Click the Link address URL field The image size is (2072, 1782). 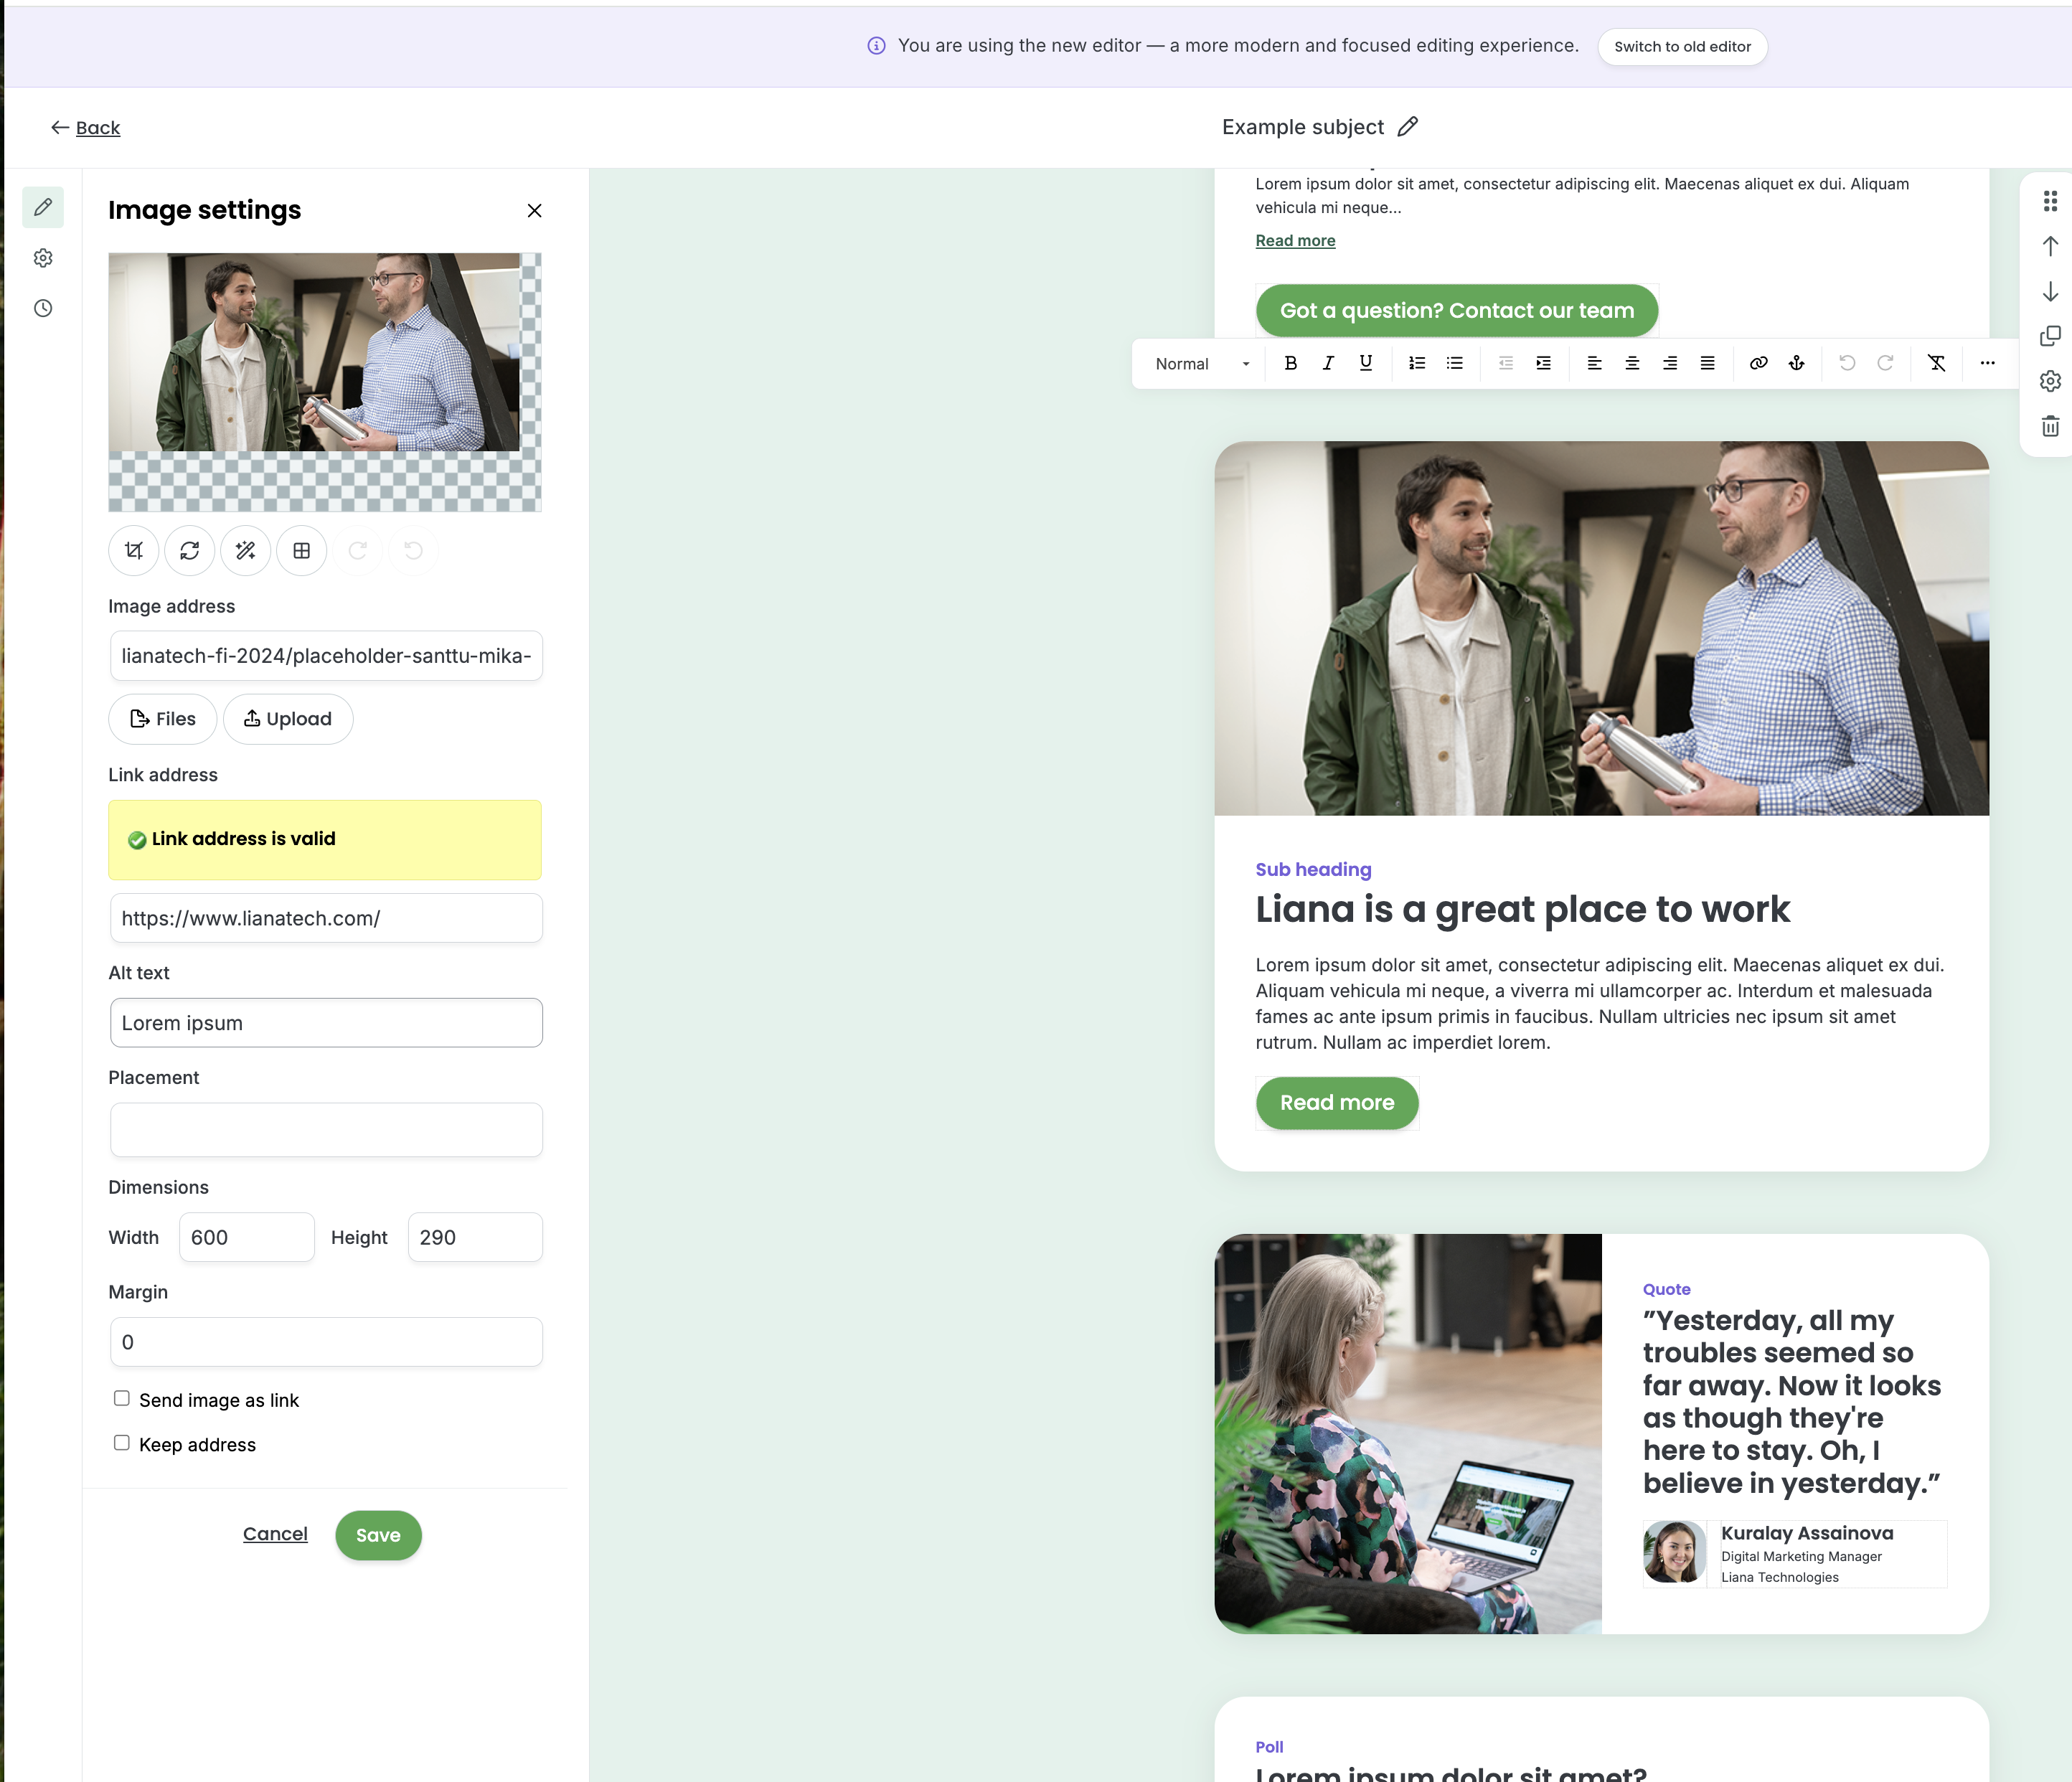[326, 918]
